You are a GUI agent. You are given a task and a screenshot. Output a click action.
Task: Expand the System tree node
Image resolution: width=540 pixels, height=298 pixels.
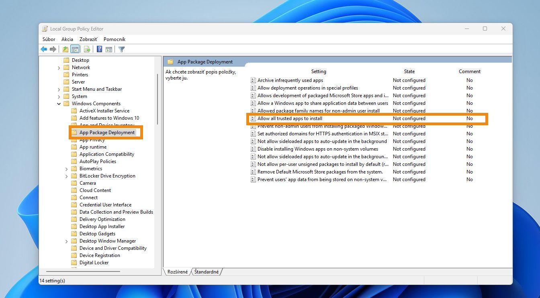click(59, 96)
